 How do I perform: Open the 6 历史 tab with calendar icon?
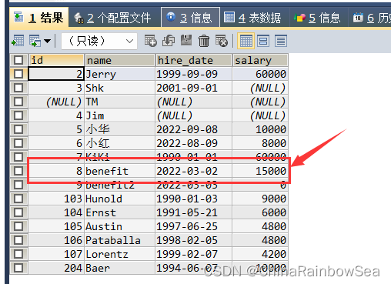click(x=370, y=18)
